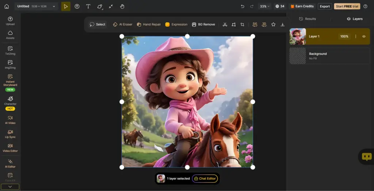Open the Chat Editor
This screenshot has height=191, width=374.
coord(205,179)
